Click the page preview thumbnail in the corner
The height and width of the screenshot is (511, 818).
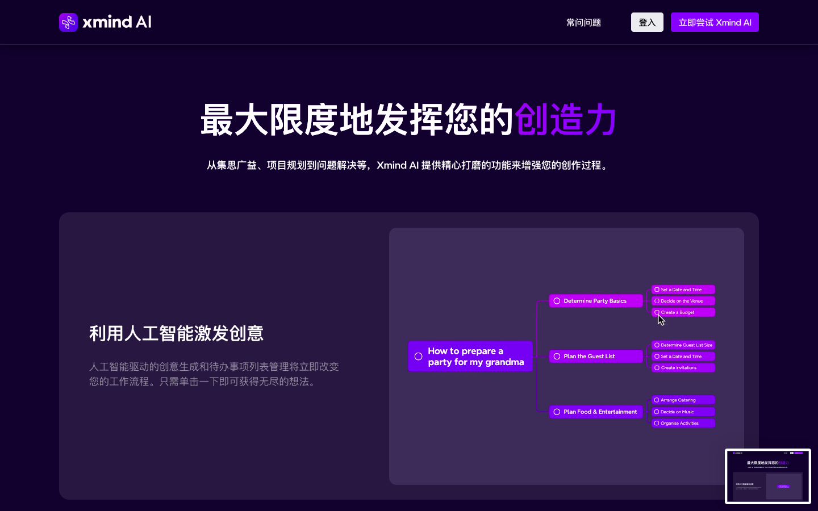point(768,476)
